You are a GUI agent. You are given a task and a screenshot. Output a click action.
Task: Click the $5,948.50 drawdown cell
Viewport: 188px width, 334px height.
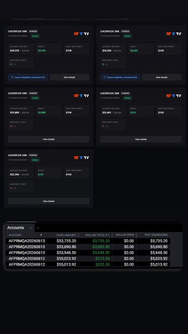159,252
